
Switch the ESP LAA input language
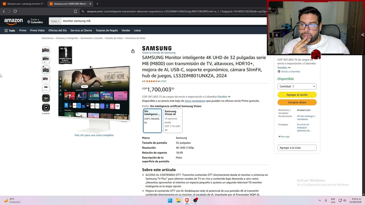click(x=333, y=200)
